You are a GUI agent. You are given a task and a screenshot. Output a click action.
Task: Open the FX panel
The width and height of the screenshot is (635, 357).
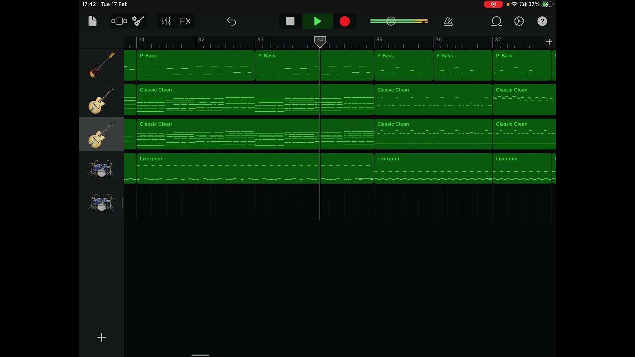(x=185, y=21)
